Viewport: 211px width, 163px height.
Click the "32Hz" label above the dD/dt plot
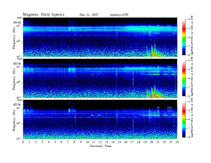20,59
